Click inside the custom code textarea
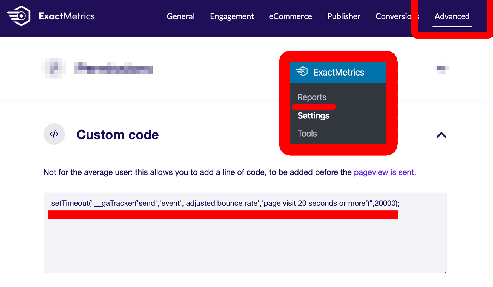The height and width of the screenshot is (287, 493). click(x=245, y=233)
